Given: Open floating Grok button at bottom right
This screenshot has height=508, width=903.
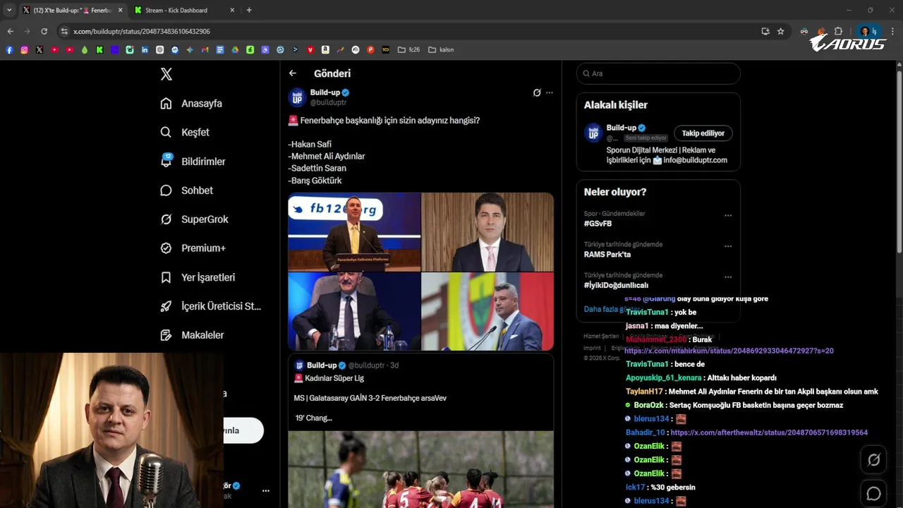Looking at the screenshot, I should (873, 460).
